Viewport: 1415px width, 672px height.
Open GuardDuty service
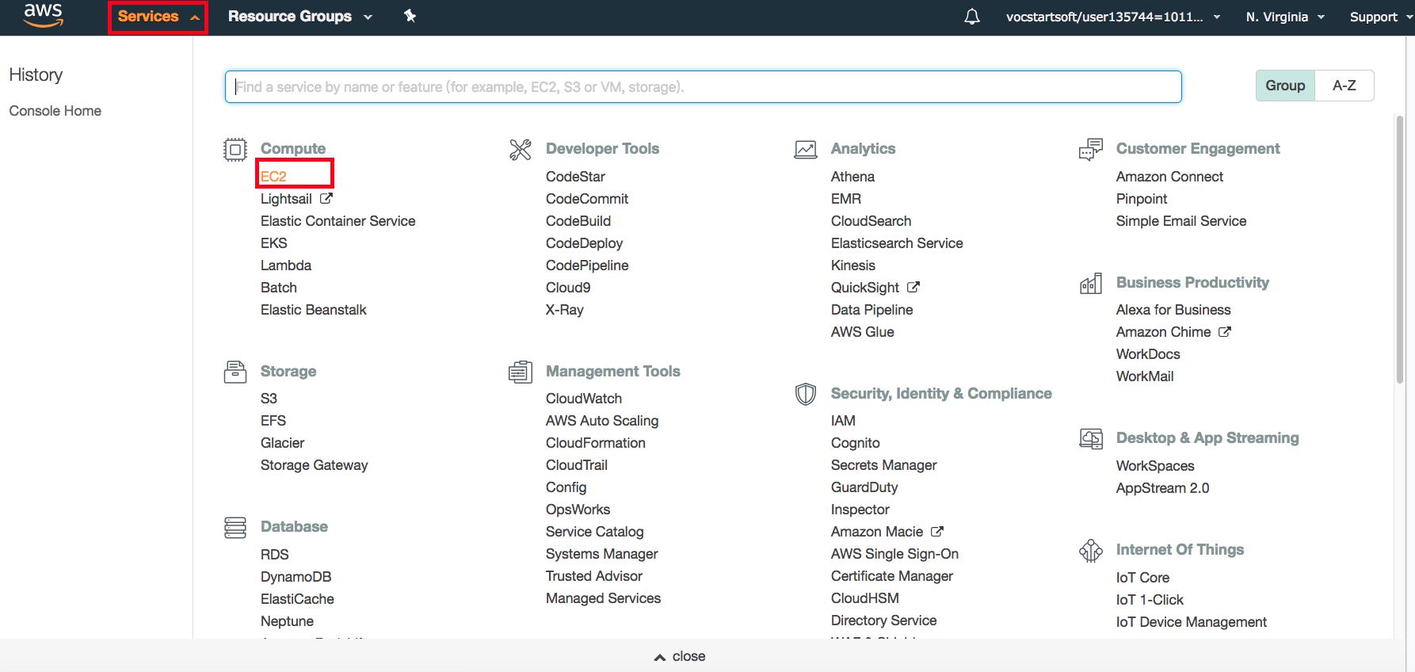(864, 487)
